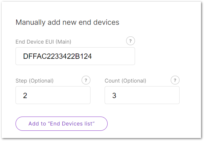Click the purple outlined Add button
This screenshot has height=141, width=204.
(x=61, y=123)
